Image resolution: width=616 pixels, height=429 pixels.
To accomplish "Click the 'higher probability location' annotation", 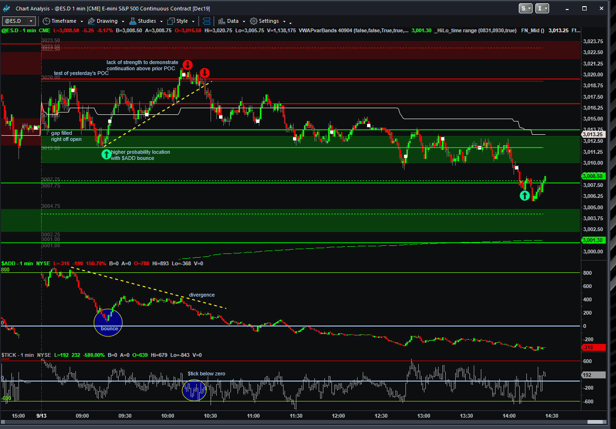I will [140, 152].
